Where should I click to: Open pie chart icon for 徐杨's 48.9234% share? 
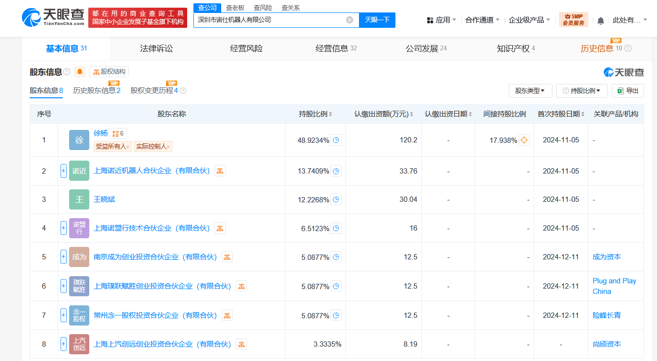(336, 140)
